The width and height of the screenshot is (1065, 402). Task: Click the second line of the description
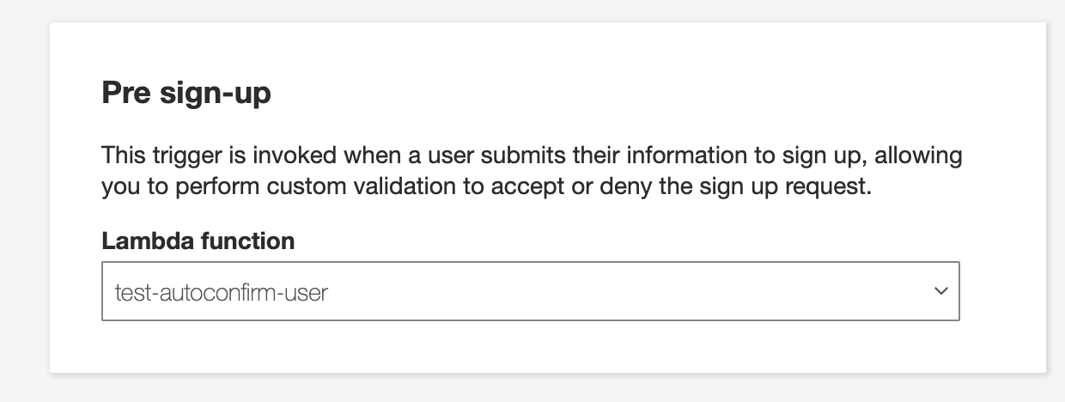click(486, 186)
